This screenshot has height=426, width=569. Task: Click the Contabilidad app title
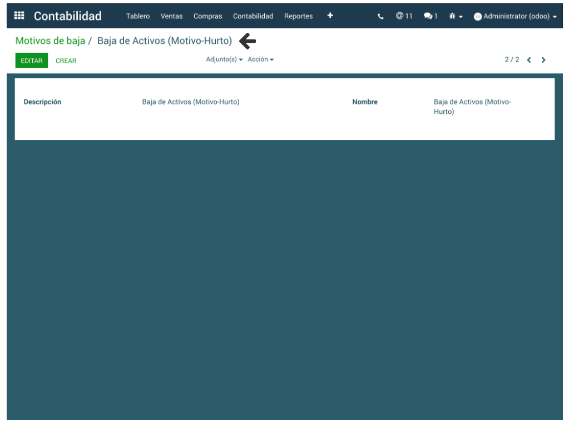(x=67, y=16)
